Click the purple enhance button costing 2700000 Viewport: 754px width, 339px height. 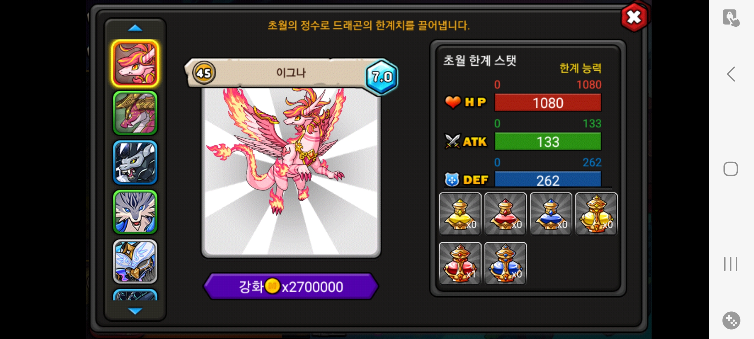pyautogui.click(x=291, y=286)
